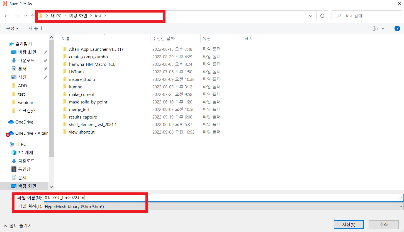Click the merge_test folder name
Viewport: 404px width, 232px height.
tap(79, 110)
